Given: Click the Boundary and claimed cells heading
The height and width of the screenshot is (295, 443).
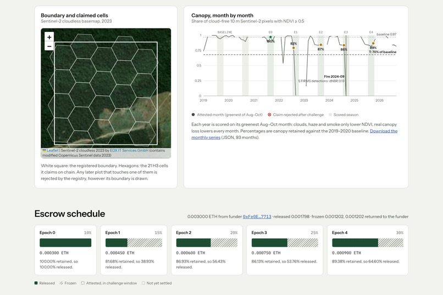Looking at the screenshot, I should tap(74, 15).
